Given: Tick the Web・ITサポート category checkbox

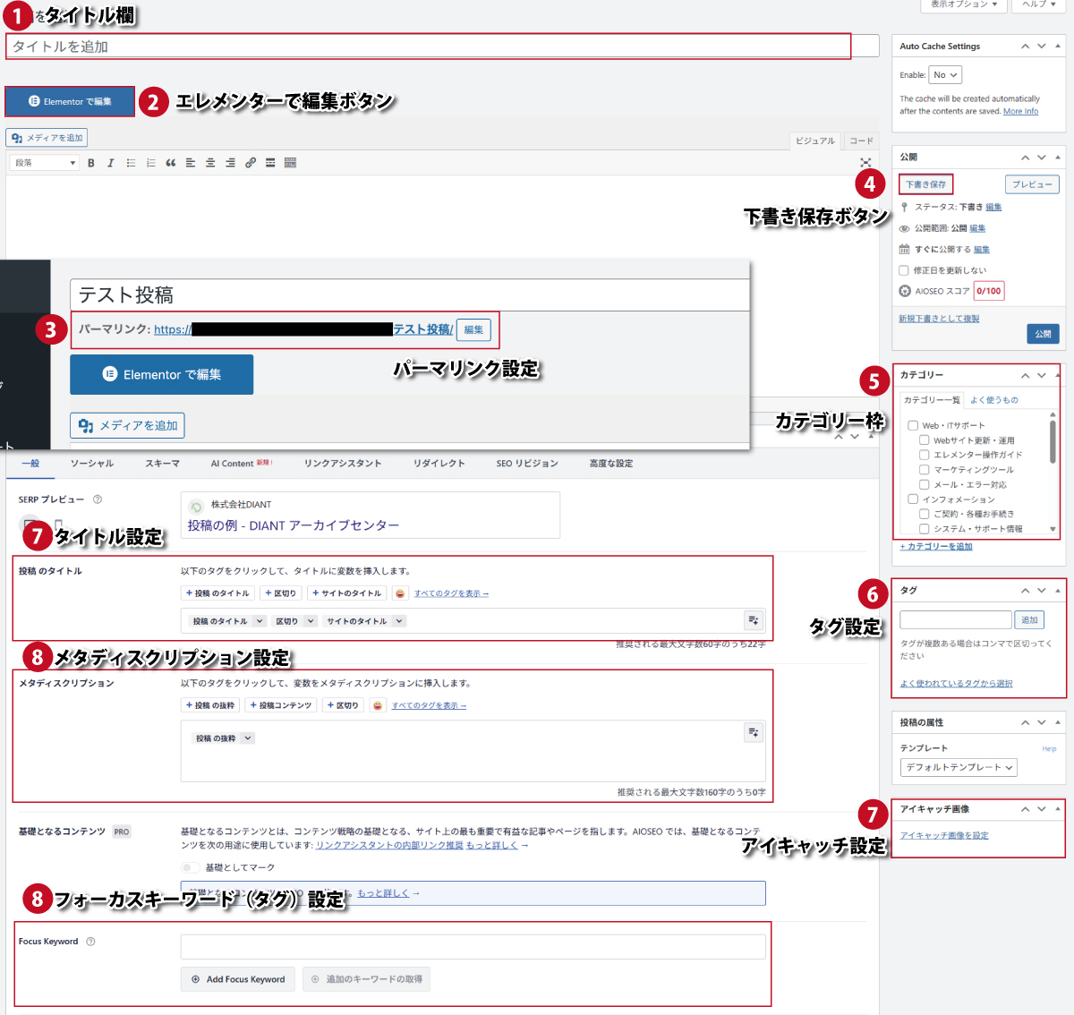Looking at the screenshot, I should [913, 426].
